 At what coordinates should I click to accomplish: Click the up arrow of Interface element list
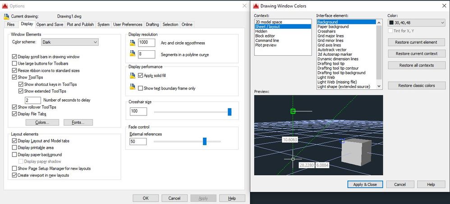tap(379, 22)
